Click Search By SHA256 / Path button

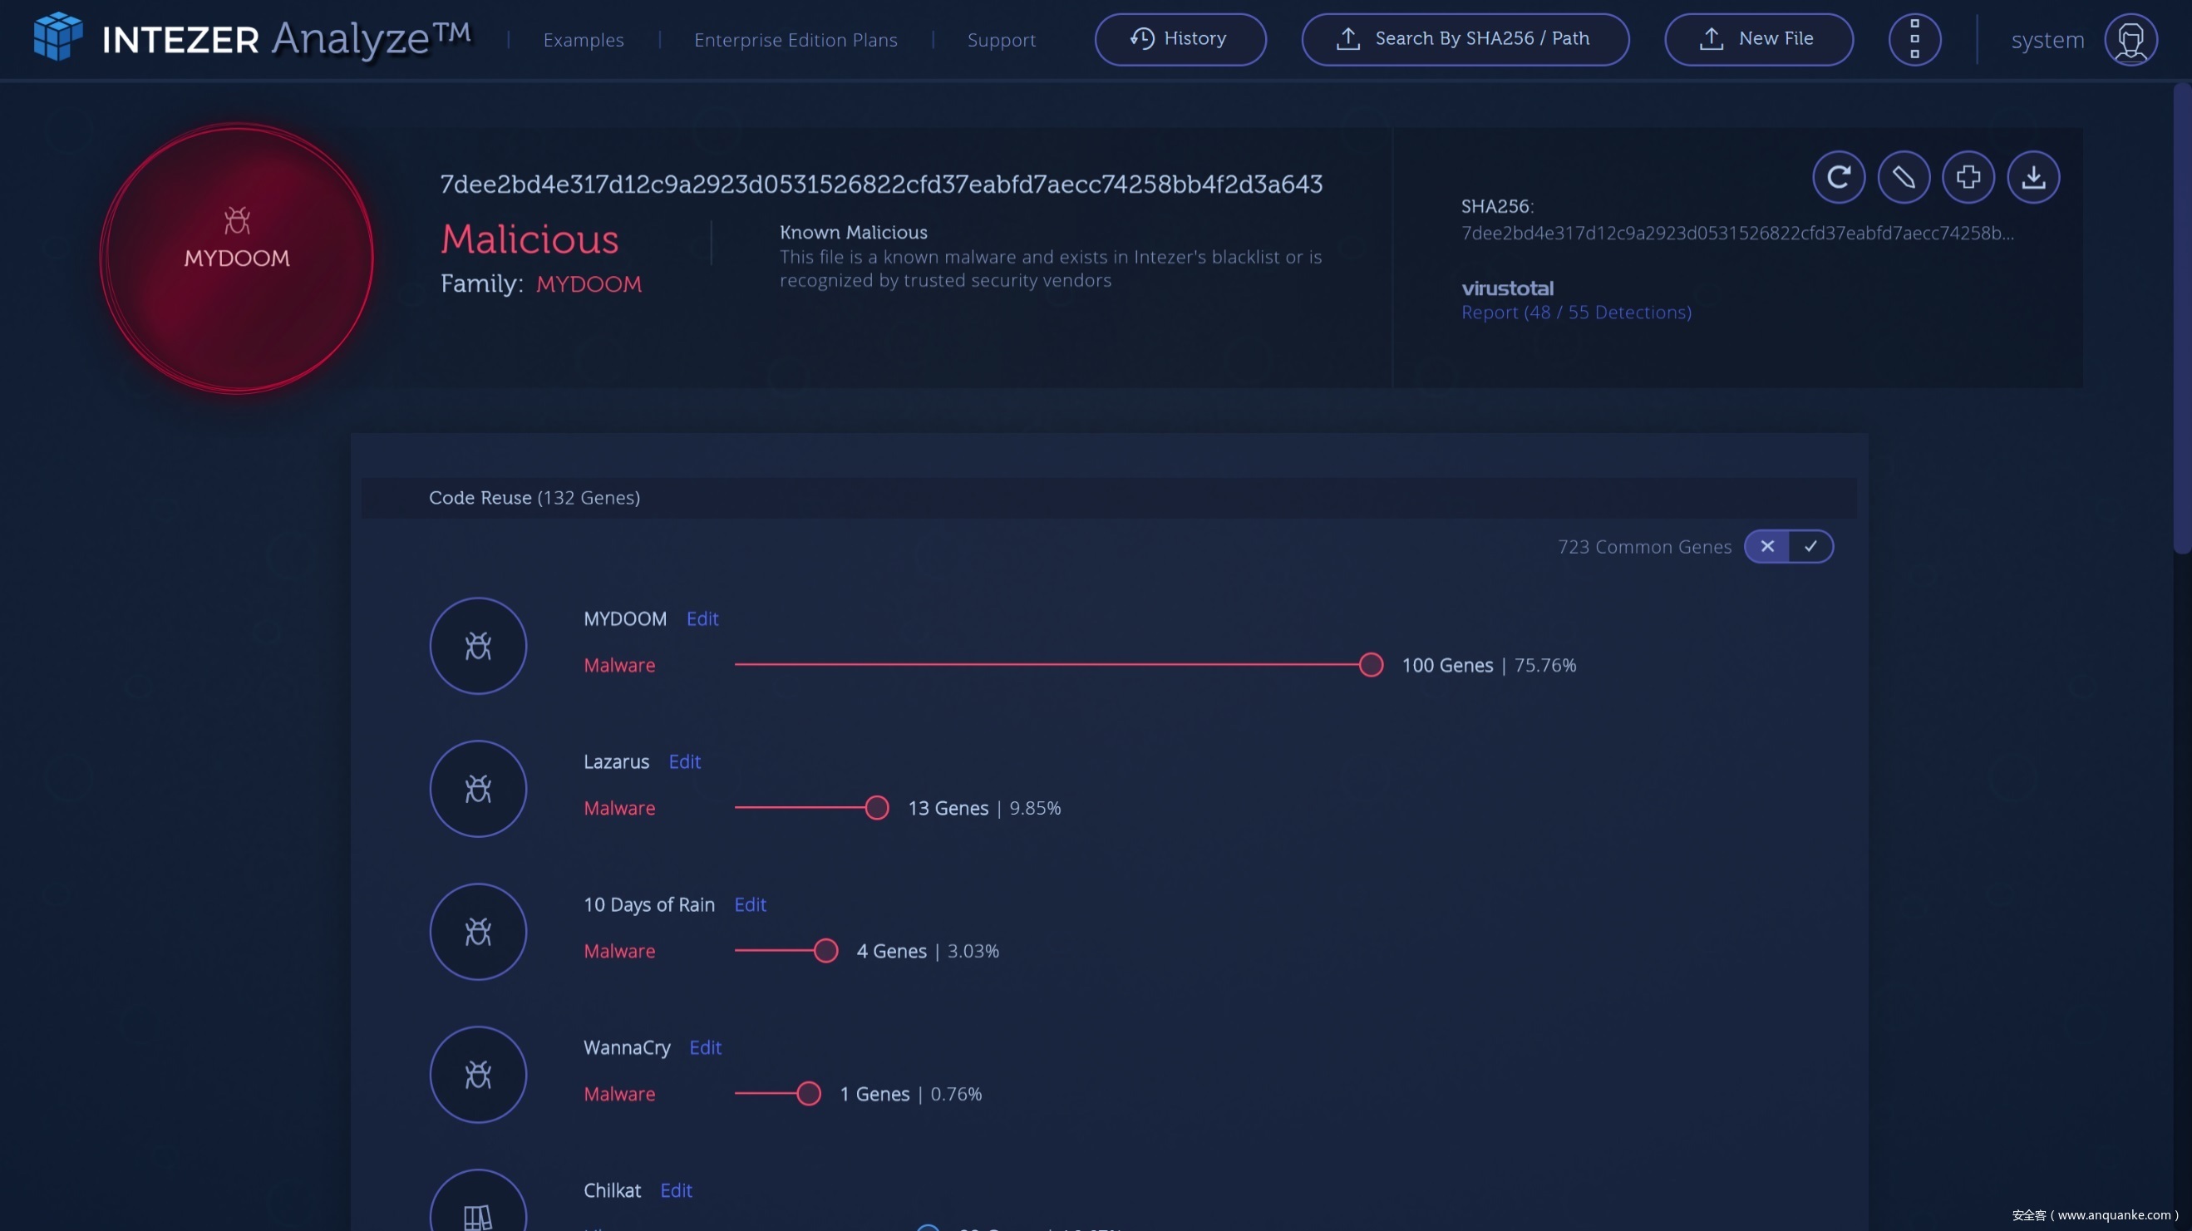click(1465, 39)
